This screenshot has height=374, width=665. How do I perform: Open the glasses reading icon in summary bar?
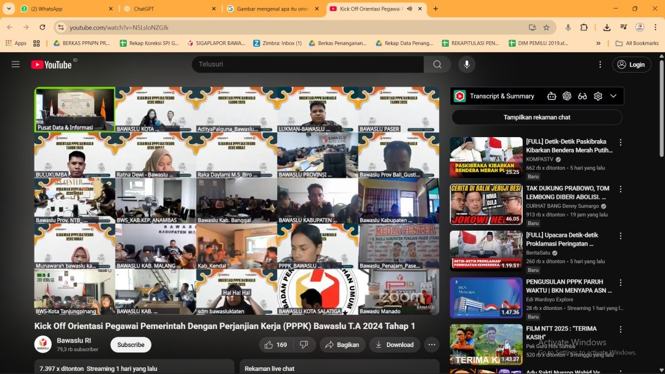582,96
